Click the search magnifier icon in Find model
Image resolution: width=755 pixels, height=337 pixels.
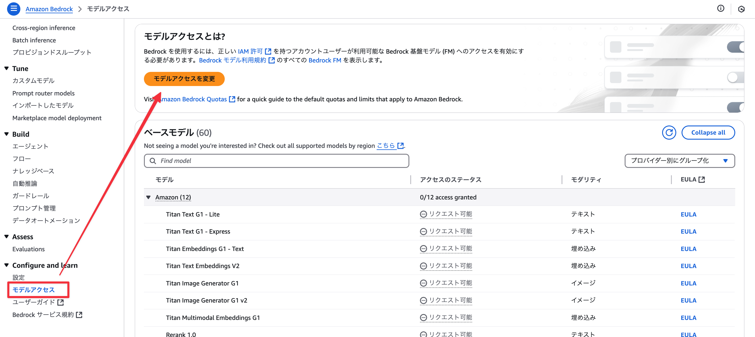[x=153, y=161]
